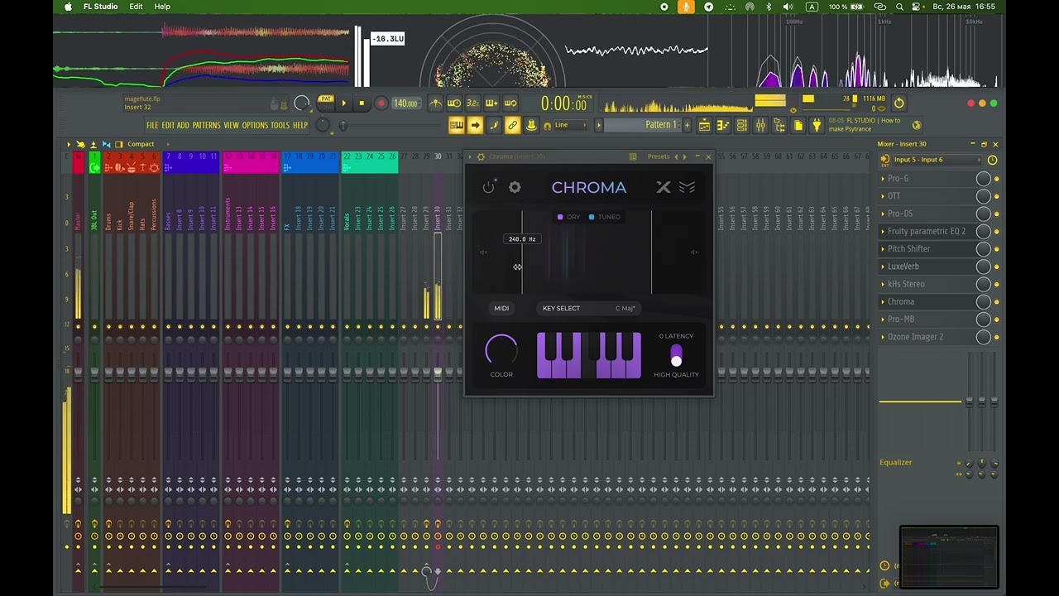Select the Ozone Imager 2 slot

coord(927,337)
